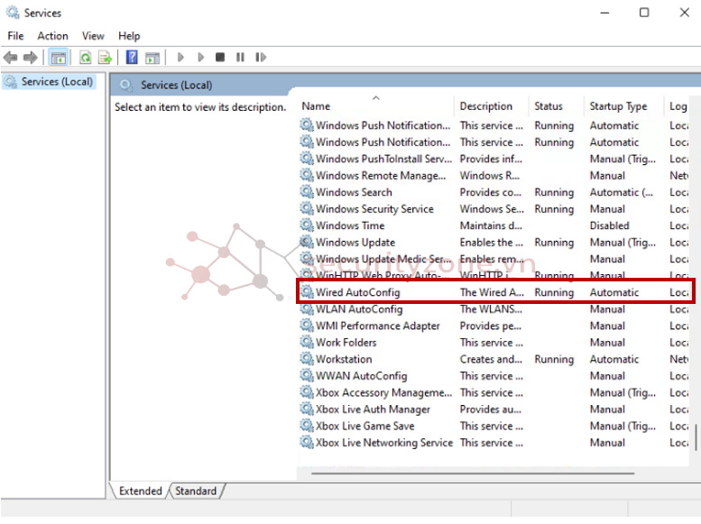Click the Services (Local) header magnifier icon

pyautogui.click(x=126, y=86)
